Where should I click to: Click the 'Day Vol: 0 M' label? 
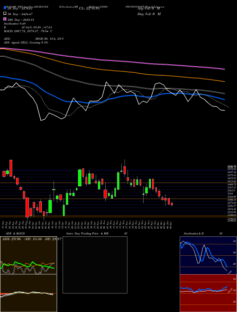tap(149, 14)
